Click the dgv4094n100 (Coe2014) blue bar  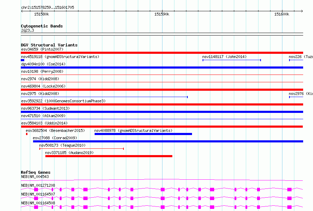[x=162, y=68]
